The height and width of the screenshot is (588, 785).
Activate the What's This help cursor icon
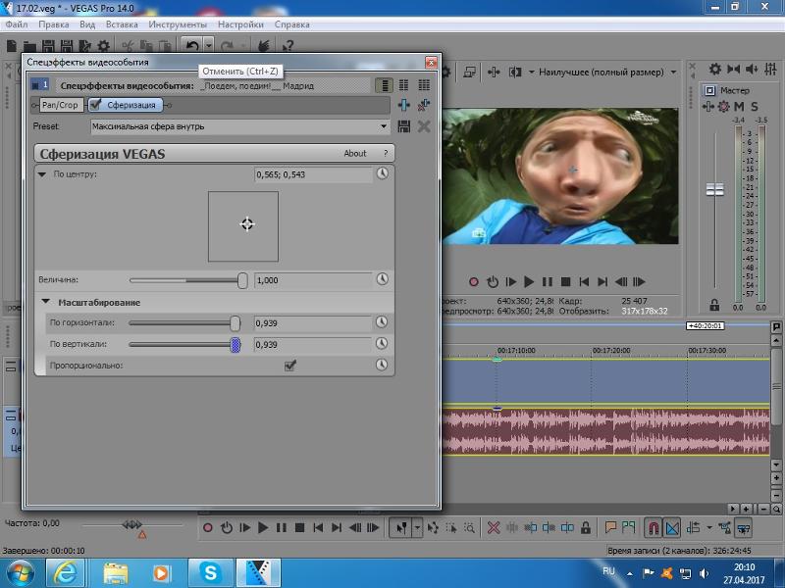pos(288,46)
